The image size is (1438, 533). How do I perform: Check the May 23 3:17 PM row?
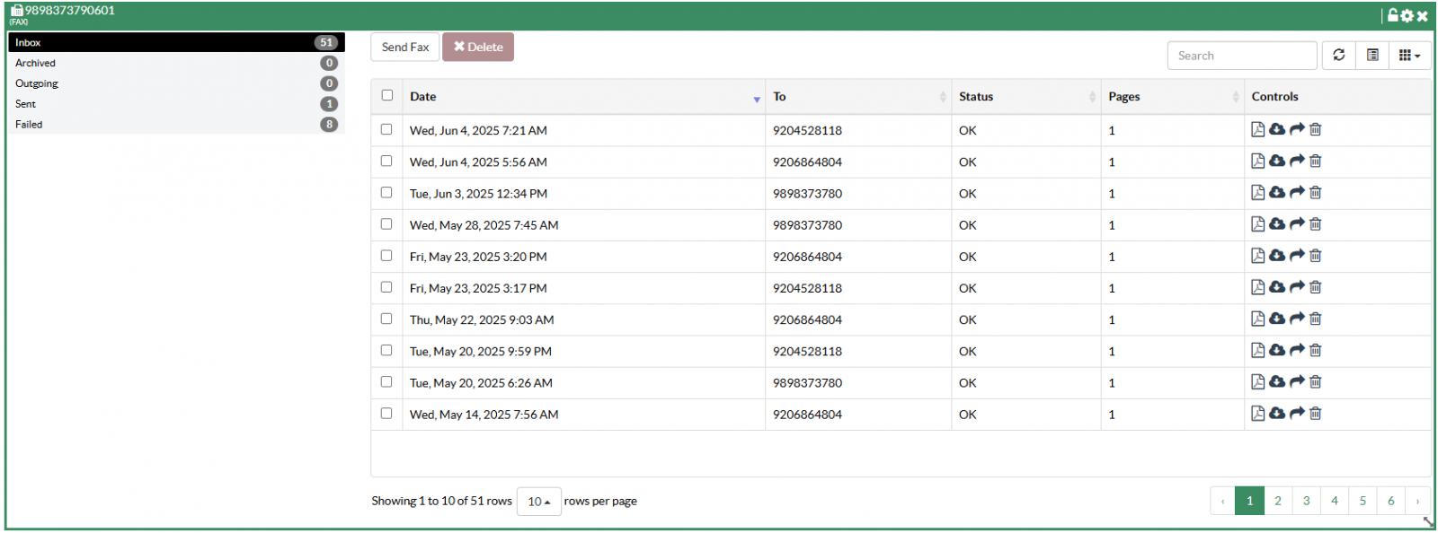(x=386, y=287)
